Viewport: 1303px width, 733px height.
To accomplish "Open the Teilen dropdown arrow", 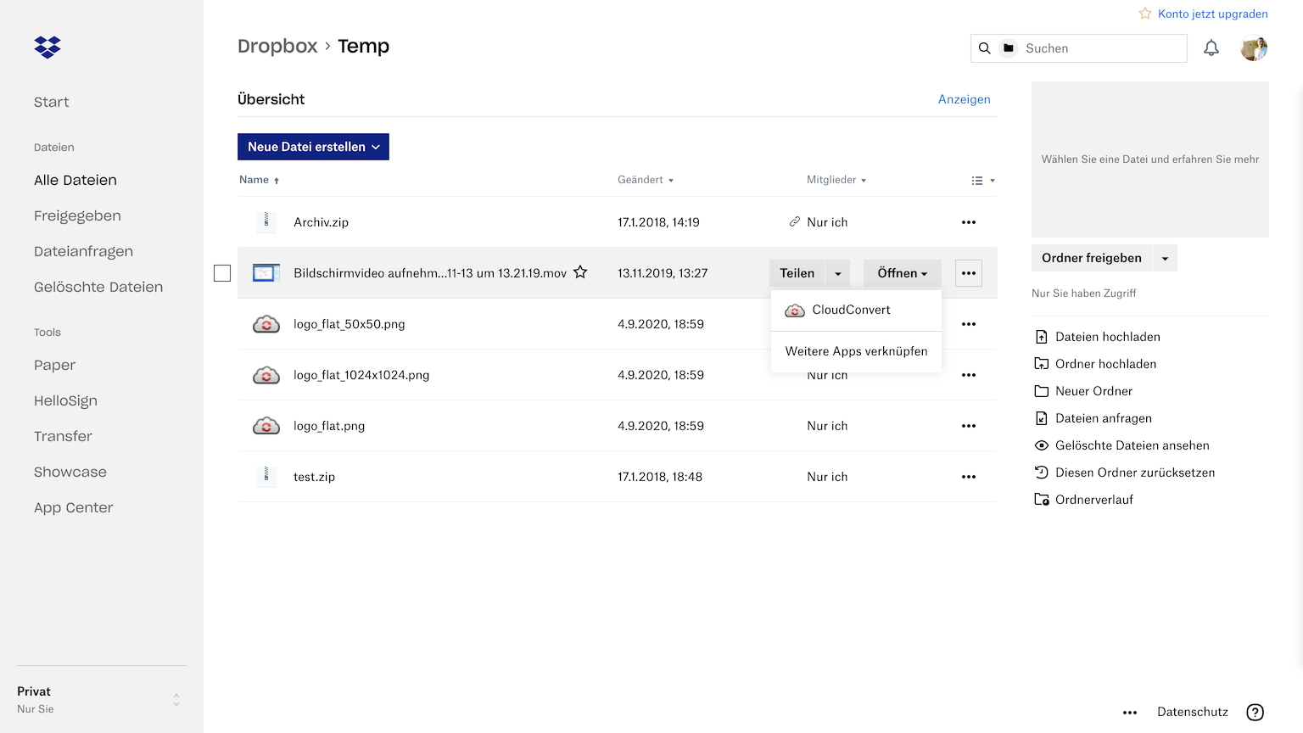I will pos(837,273).
